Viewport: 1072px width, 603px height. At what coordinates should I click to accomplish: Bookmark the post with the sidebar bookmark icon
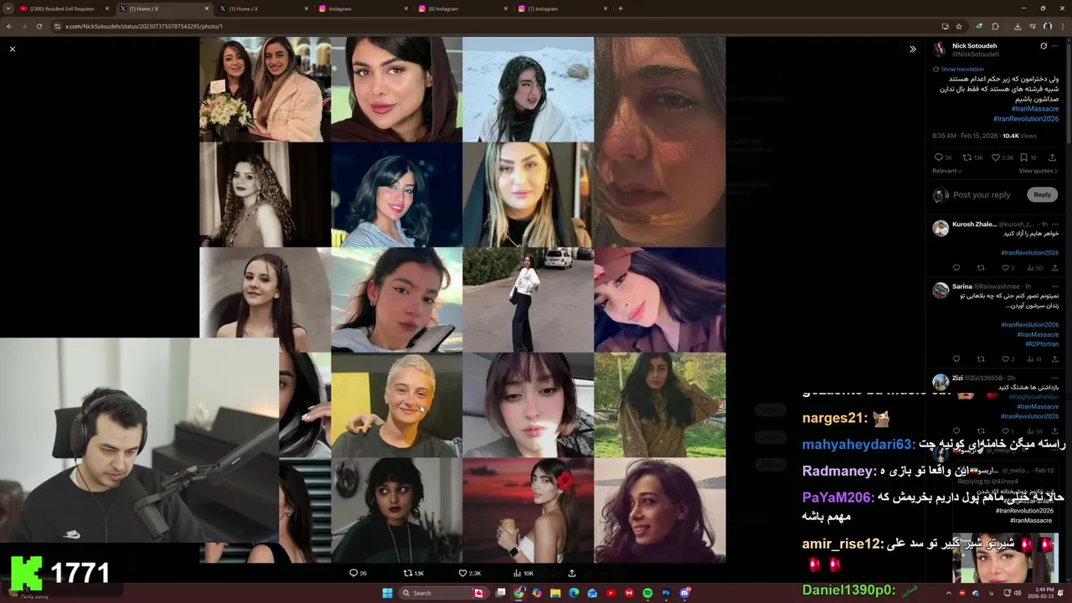1024,157
